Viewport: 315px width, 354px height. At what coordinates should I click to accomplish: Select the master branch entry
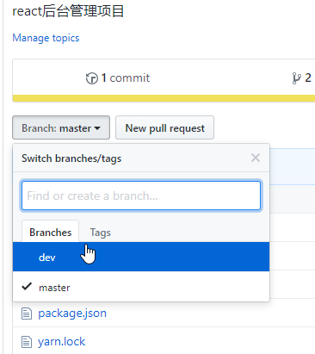[141, 287]
